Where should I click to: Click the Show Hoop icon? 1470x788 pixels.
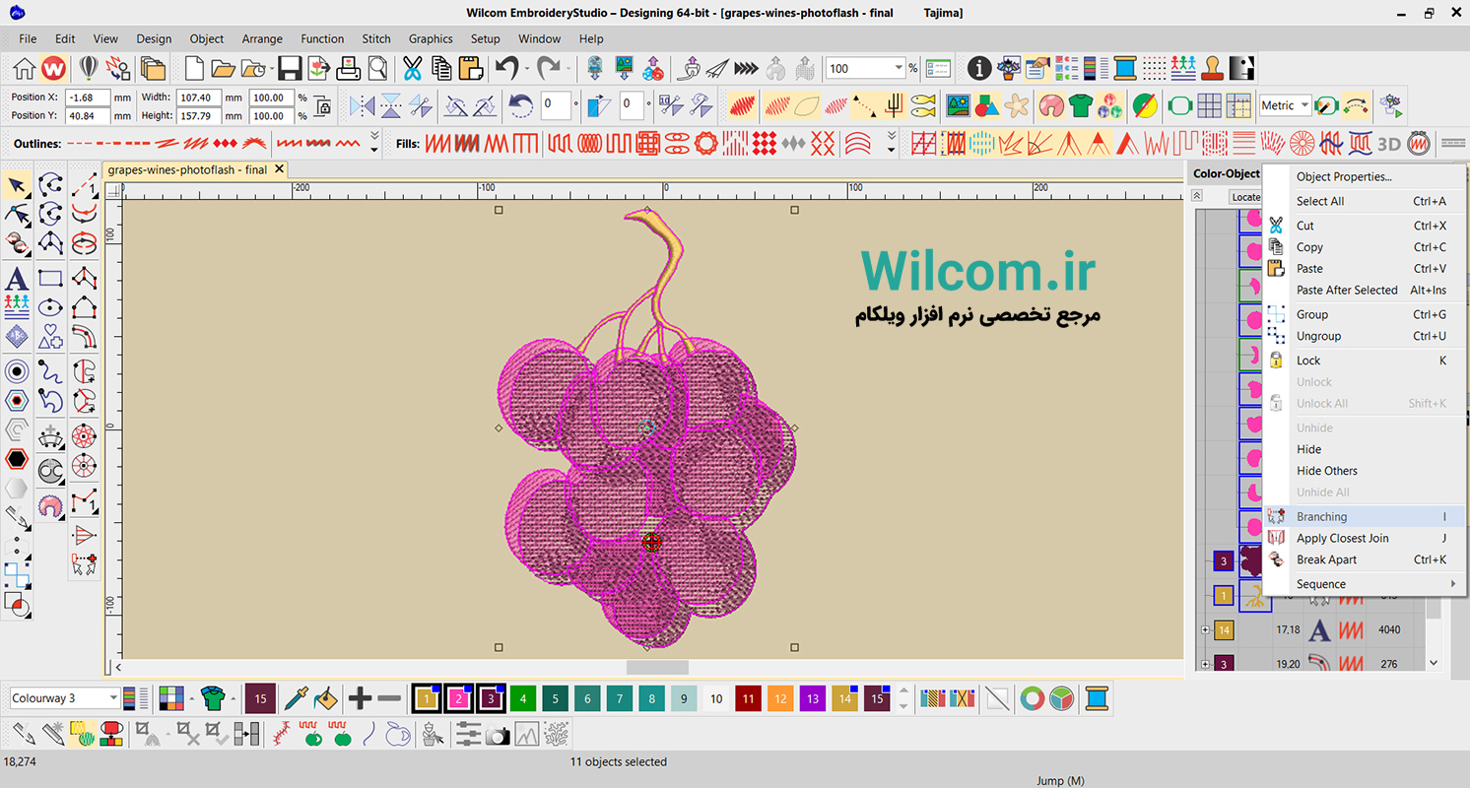tap(1180, 105)
